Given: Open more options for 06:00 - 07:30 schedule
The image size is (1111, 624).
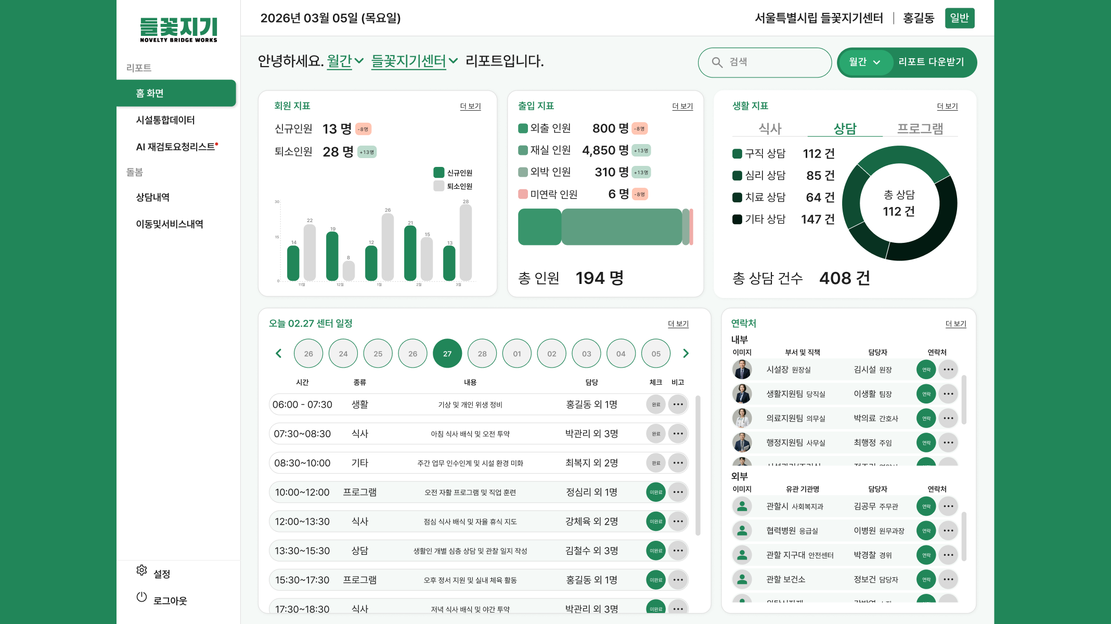Looking at the screenshot, I should pyautogui.click(x=678, y=405).
